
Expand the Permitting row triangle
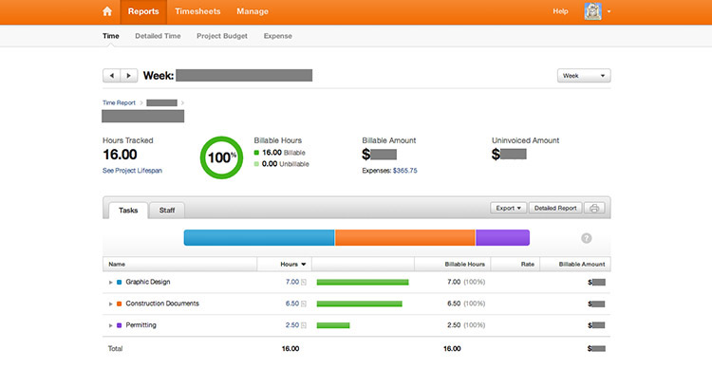click(110, 326)
